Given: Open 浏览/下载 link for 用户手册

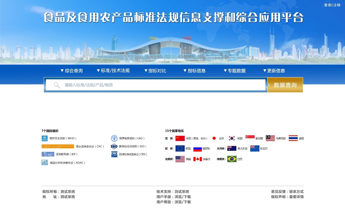Looking at the screenshot, I should pos(183,197).
